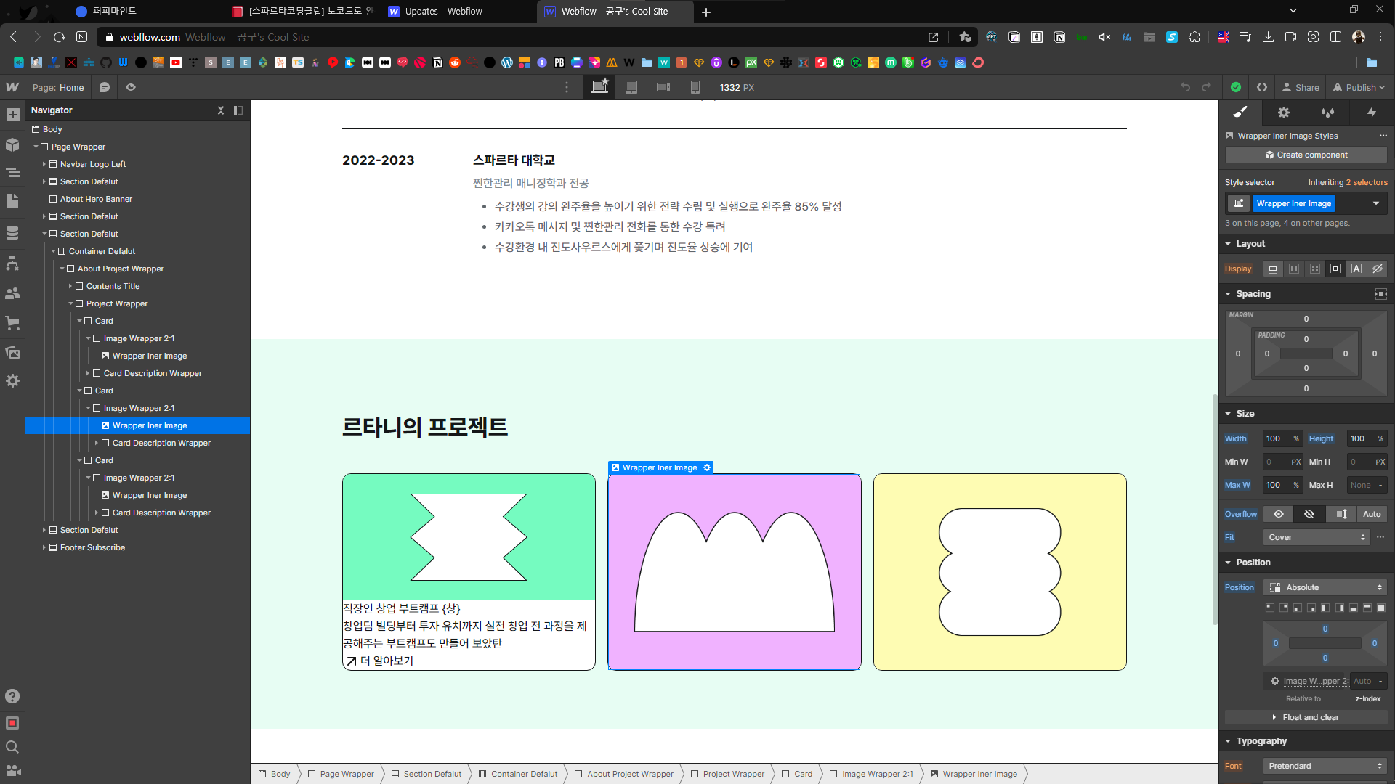Open the Ecommerce cart panel
1395x784 pixels.
pos(12,322)
